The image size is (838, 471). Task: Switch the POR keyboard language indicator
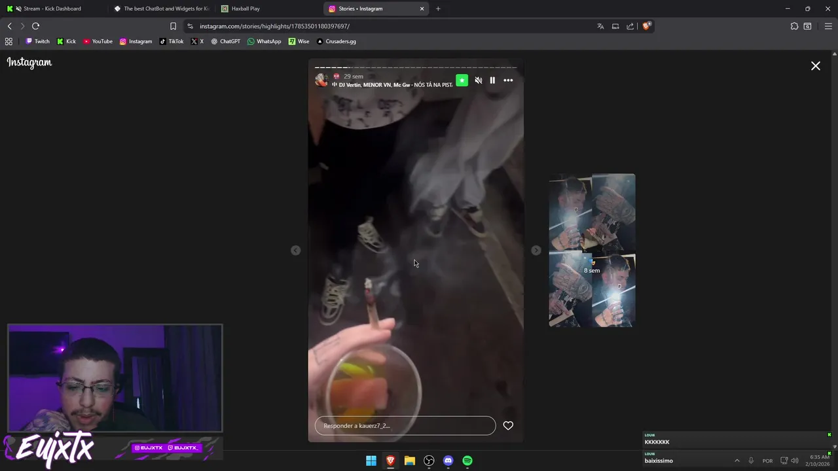[767, 461]
